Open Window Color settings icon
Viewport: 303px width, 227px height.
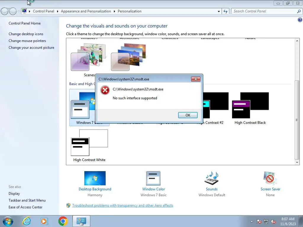[153, 178]
